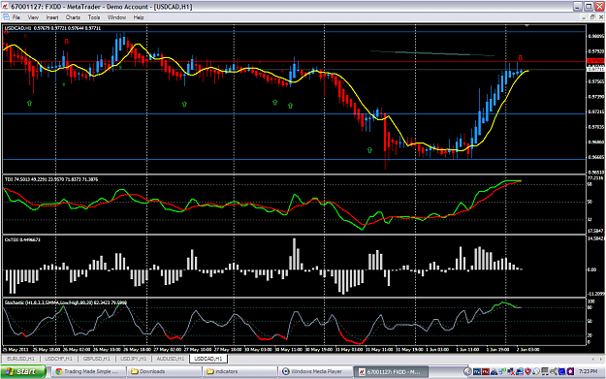
Task: Switch to the GBPUSD,H1 chart tab
Action: (97, 359)
